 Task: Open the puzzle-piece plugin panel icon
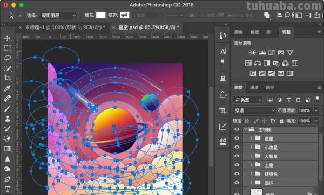222,94
